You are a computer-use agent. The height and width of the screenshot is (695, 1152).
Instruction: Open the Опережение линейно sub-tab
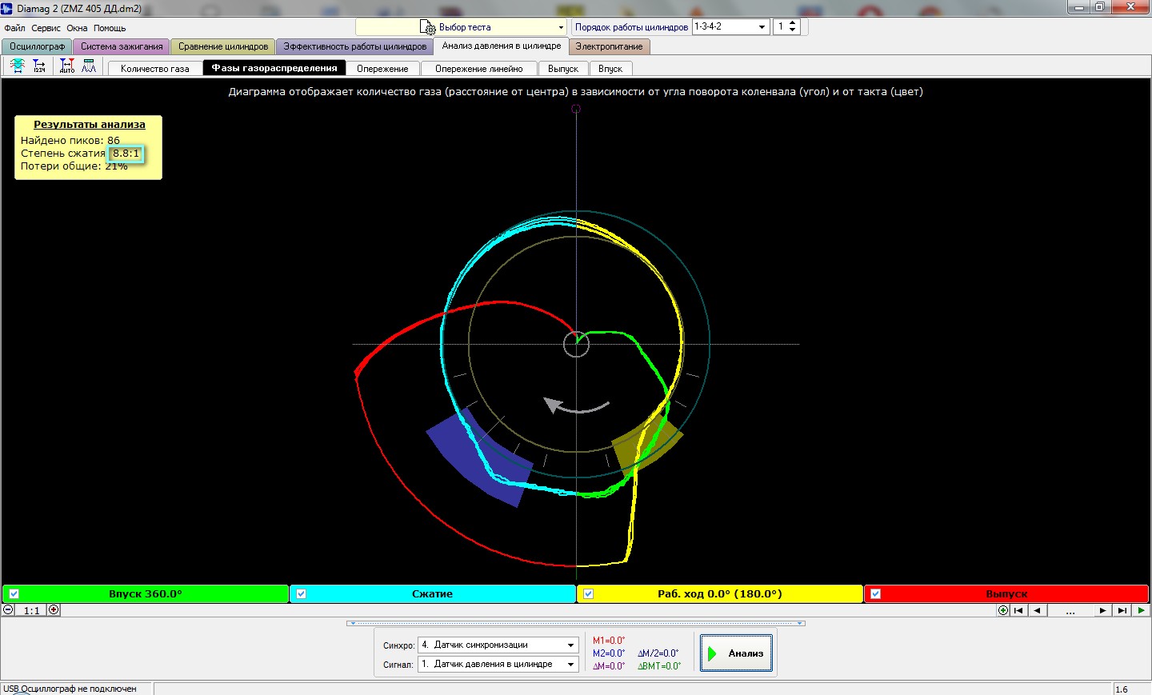coord(479,69)
